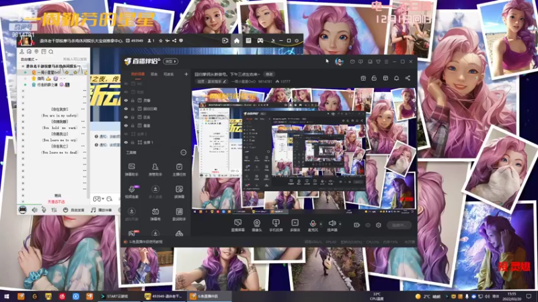Screen dimensions: 538x302
Task: Toggle preview visibility eye near settings gear
Action: pyautogui.click(x=368, y=225)
